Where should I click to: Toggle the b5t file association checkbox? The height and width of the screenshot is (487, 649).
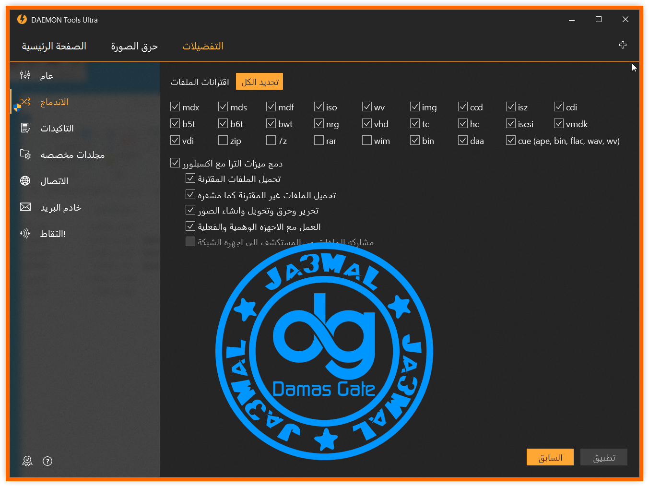coord(175,123)
